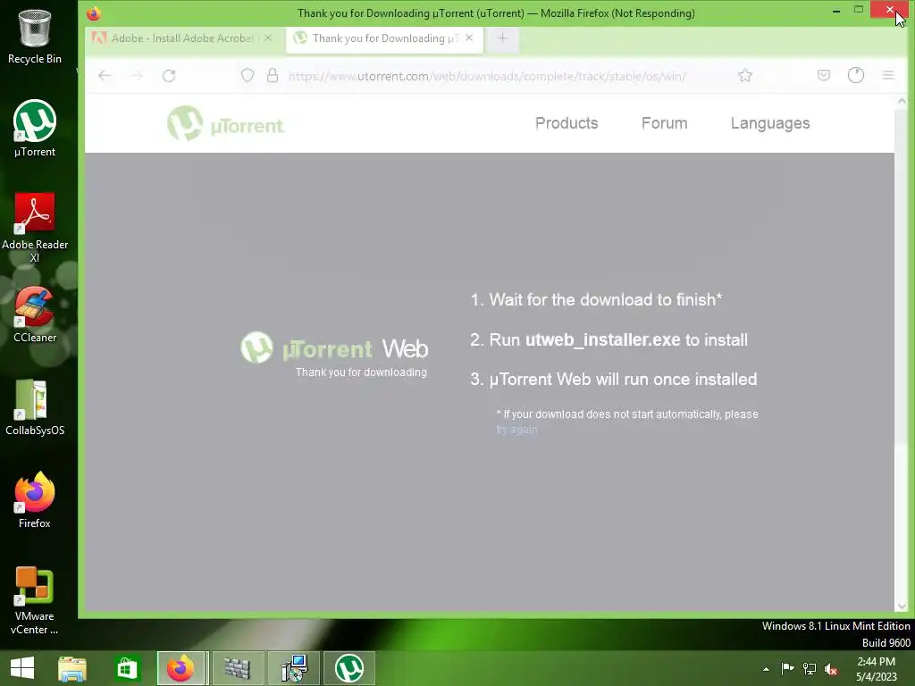Open the clock showing 2:44 PM
915x686 pixels.
point(876,668)
